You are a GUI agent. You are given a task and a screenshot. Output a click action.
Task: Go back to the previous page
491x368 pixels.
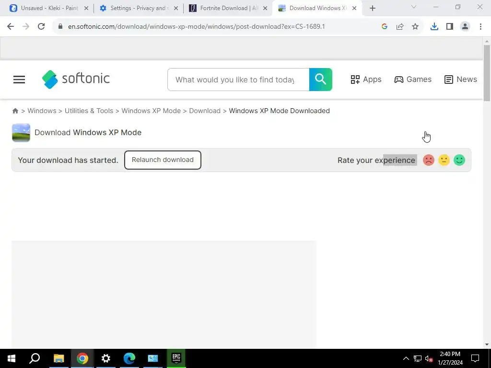pos(11,27)
